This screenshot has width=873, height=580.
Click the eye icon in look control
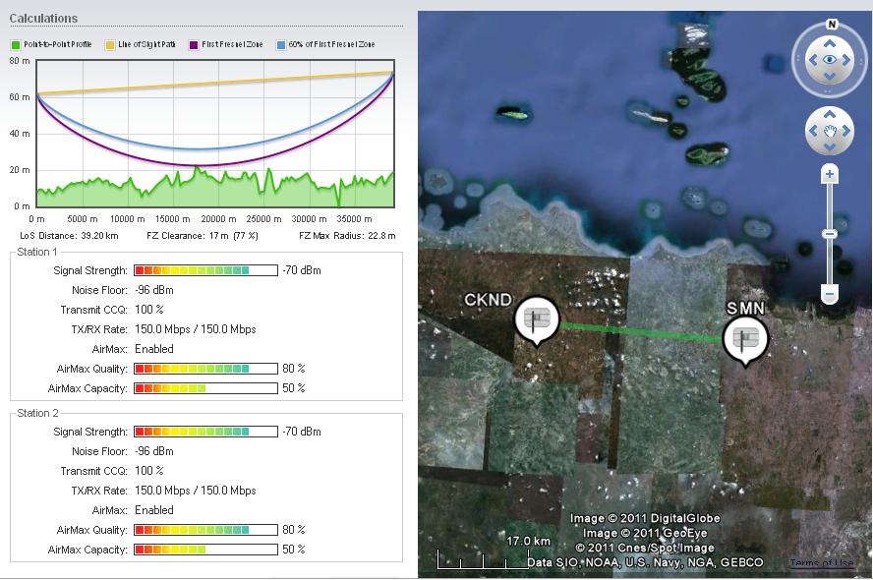click(x=830, y=60)
